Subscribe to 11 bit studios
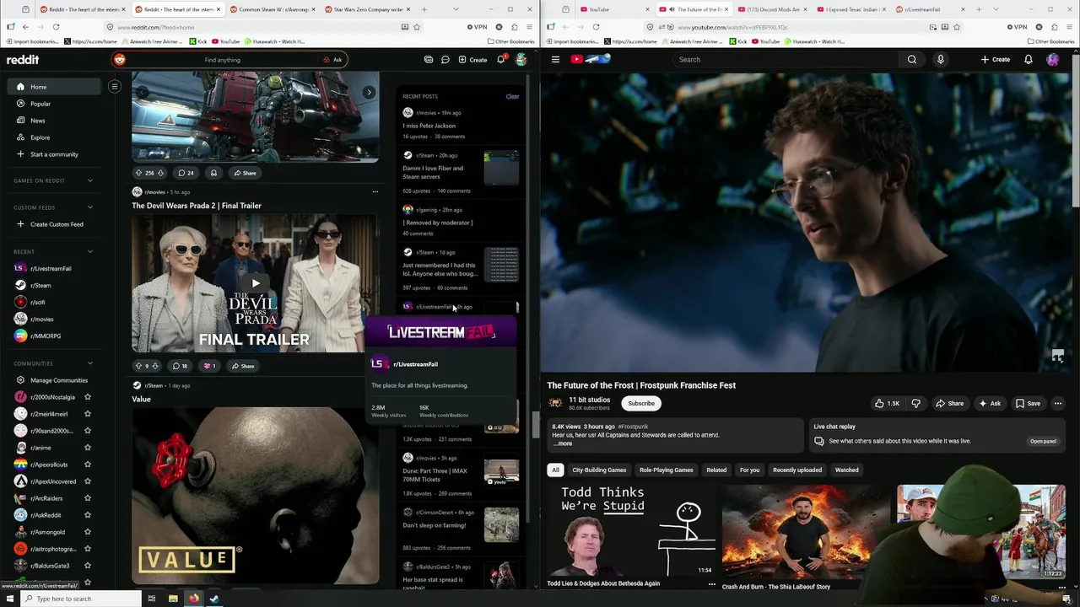 click(641, 404)
